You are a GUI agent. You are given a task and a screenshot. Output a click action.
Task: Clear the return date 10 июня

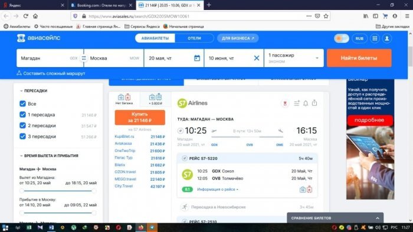click(257, 58)
